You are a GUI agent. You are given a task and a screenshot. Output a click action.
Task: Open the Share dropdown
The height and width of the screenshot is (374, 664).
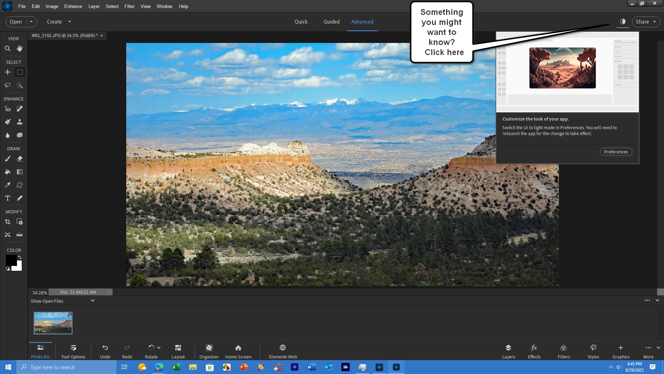tap(645, 21)
